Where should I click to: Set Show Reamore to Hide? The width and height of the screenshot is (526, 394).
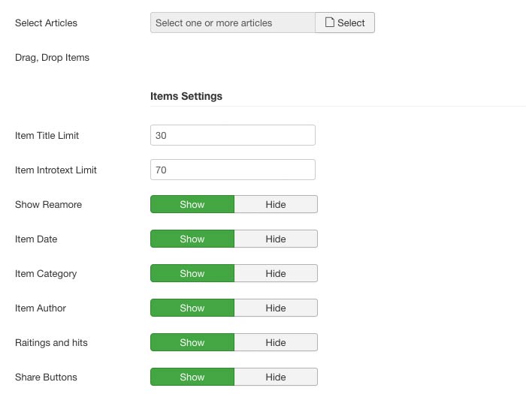click(276, 204)
